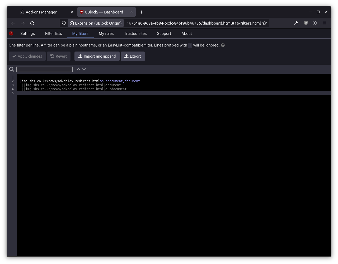
Task: Export filters with the Export button
Action: pos(133,56)
